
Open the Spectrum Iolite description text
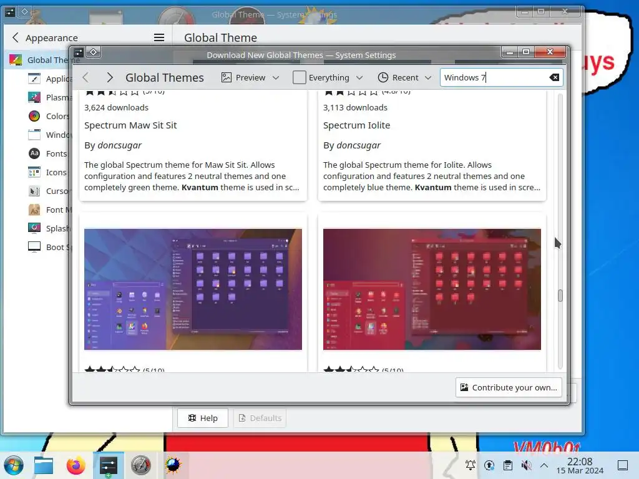[432, 176]
